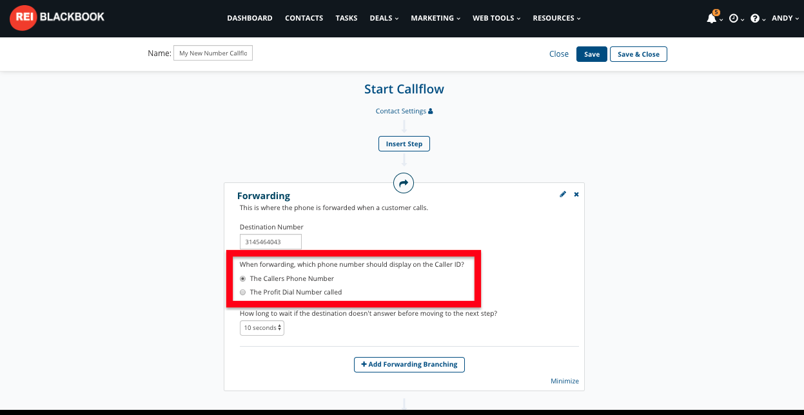
Task: Edit the Forwarding step with pencil icon
Action: (563, 194)
